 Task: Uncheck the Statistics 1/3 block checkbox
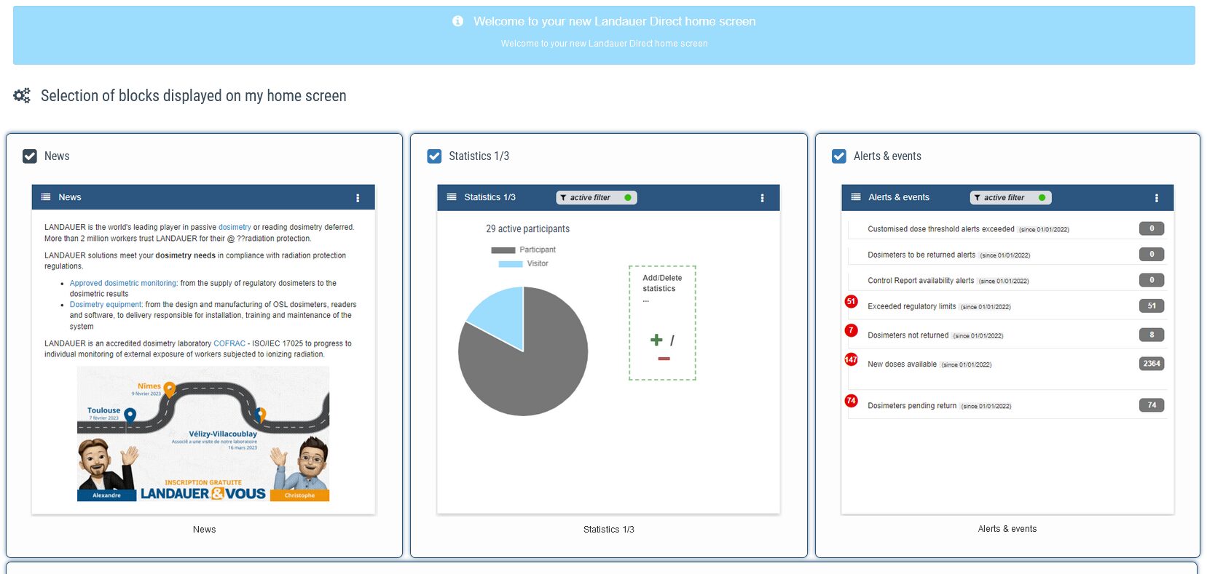[434, 156]
